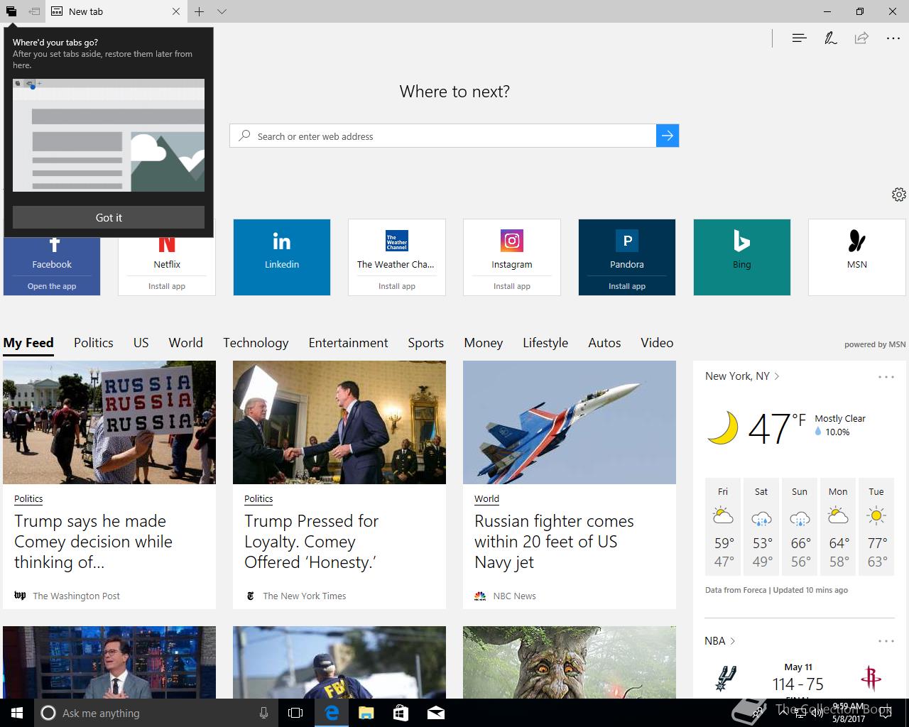Make a web note pen icon
The height and width of the screenshot is (727, 909).
click(x=830, y=38)
